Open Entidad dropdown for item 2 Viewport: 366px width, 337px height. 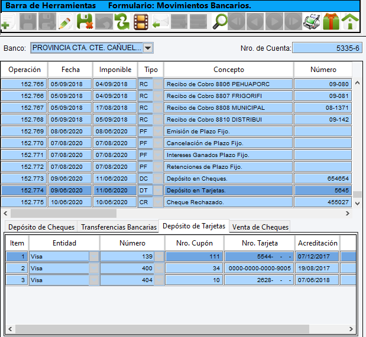[x=94, y=269]
